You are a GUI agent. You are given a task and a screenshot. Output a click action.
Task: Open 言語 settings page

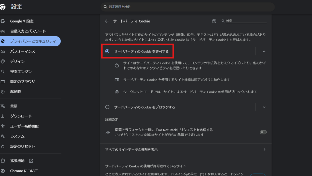[x=14, y=106]
